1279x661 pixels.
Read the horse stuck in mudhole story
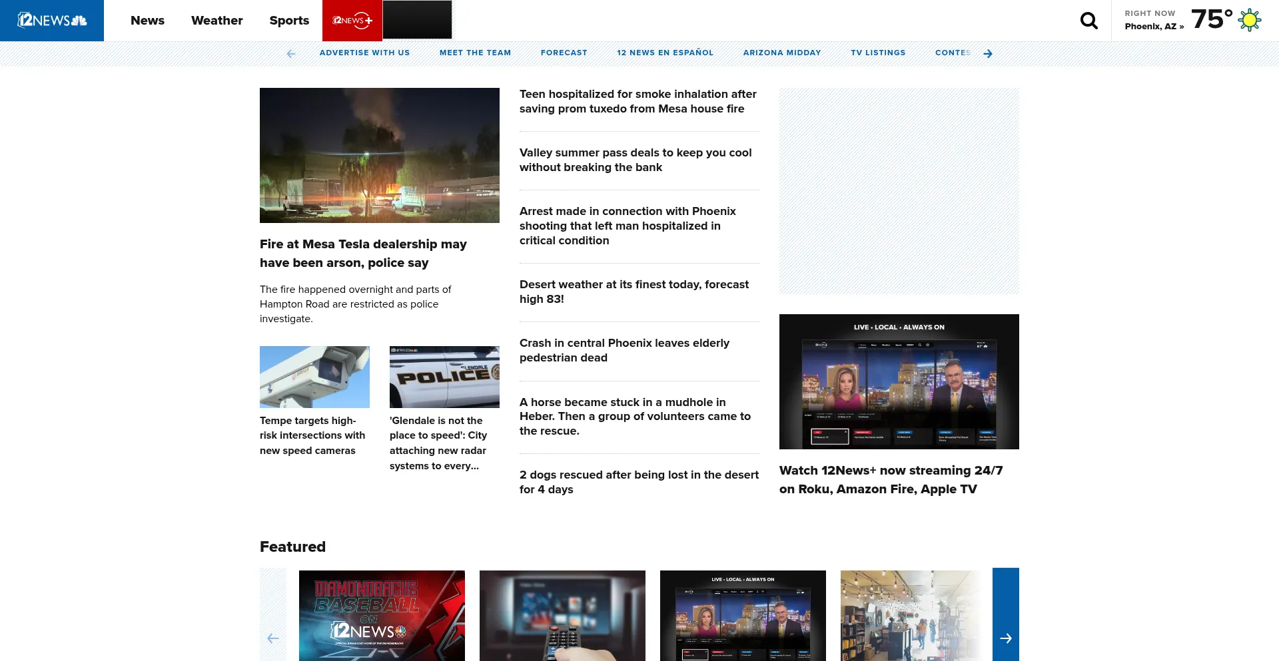(635, 416)
